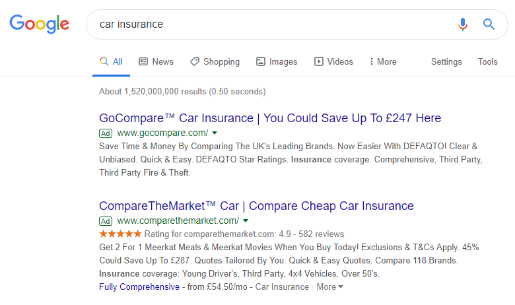Viewport: 515px width, 305px height.
Task: Expand the More sitelinks dropdown under CompareTheMarket
Action: pos(329,287)
